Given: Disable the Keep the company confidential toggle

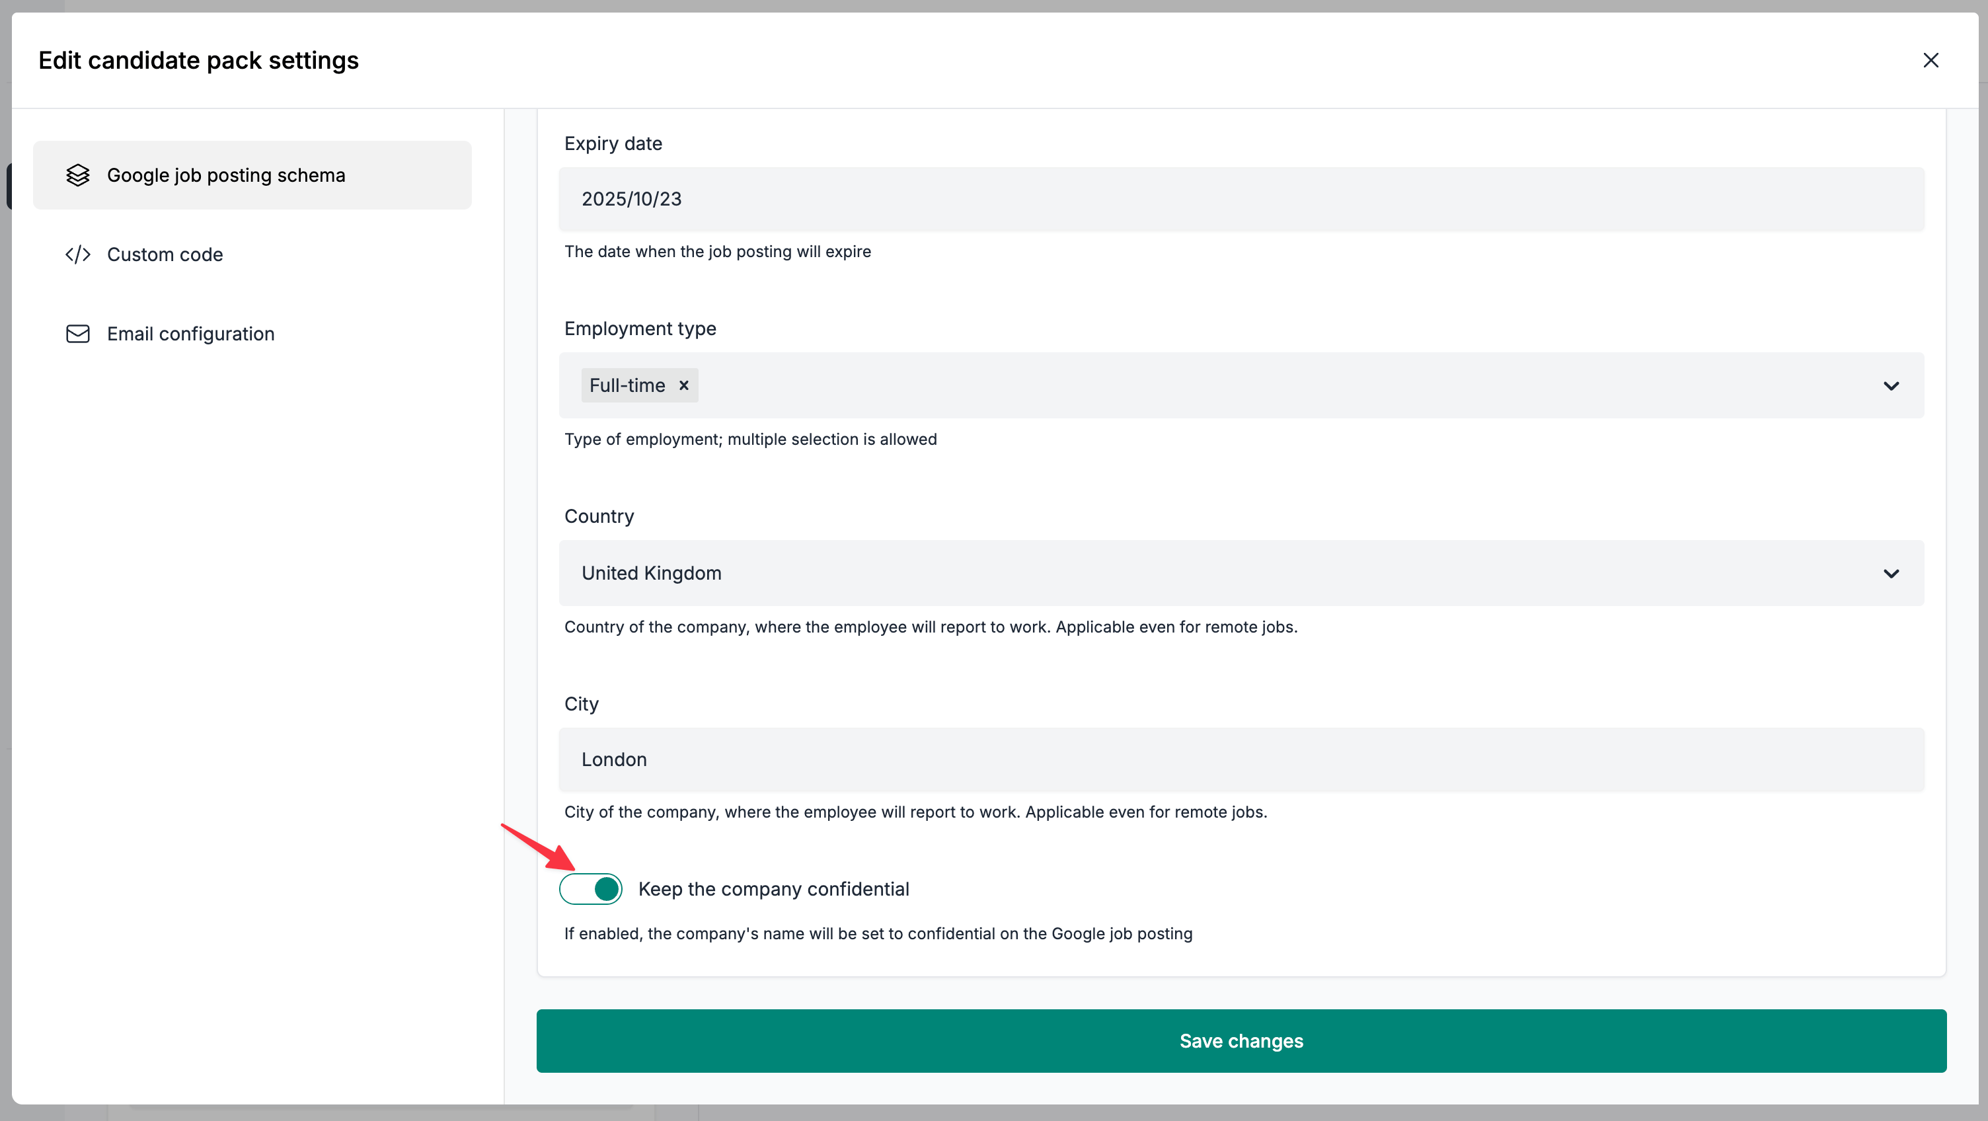Looking at the screenshot, I should coord(590,888).
